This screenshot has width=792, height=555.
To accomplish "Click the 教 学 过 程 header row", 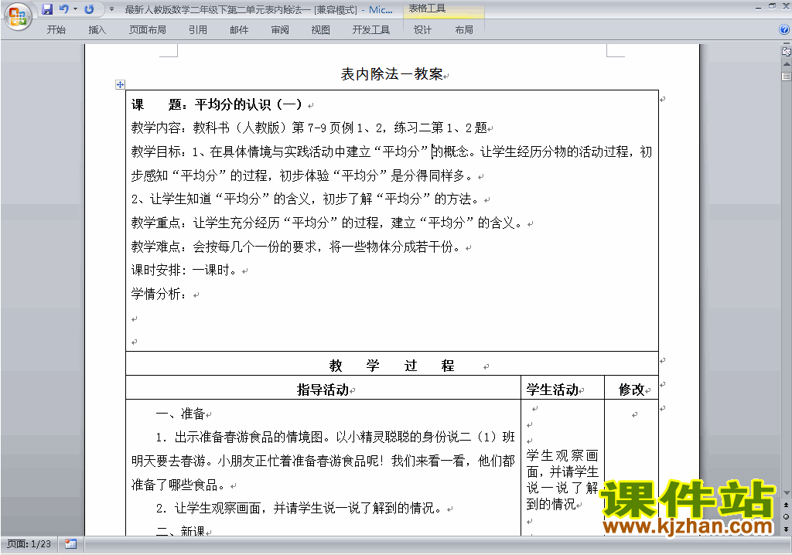I will [392, 365].
